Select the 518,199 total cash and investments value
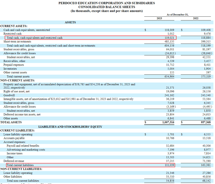This screenshot has width=215, height=184. [206, 45]
